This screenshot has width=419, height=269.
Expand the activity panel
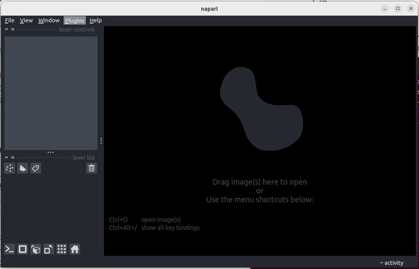tap(392, 263)
